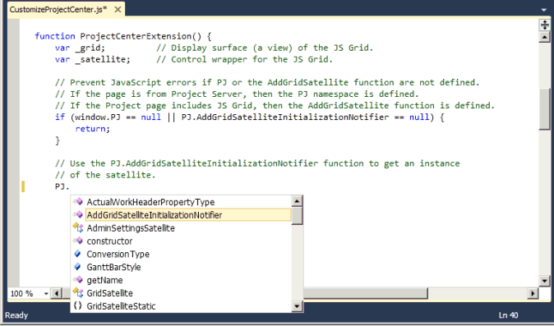
Task: Click the var _grid declaration
Action: [81, 48]
